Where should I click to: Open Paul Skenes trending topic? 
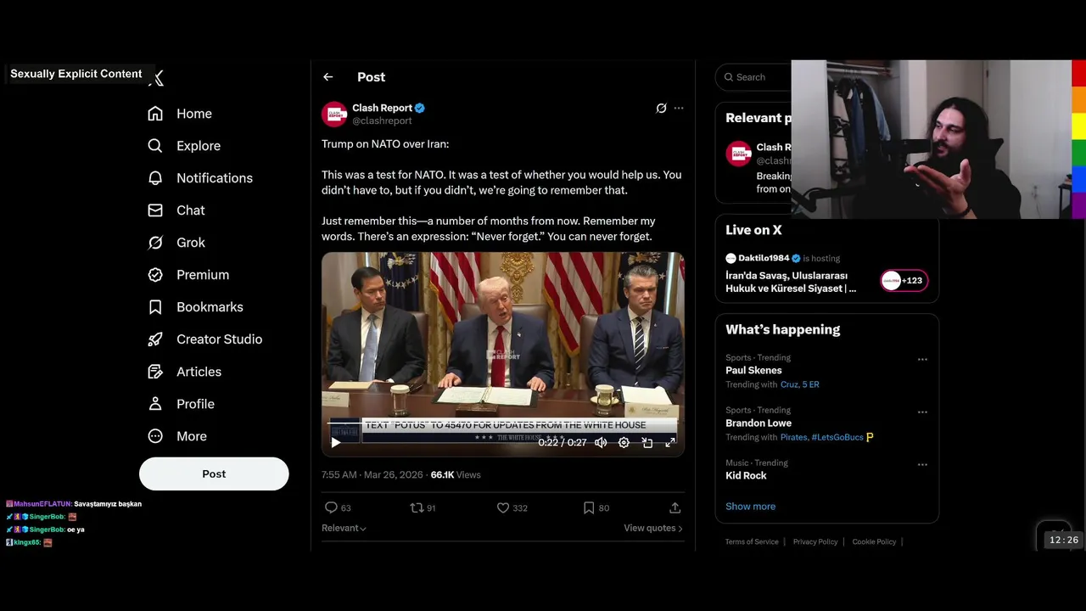(753, 370)
